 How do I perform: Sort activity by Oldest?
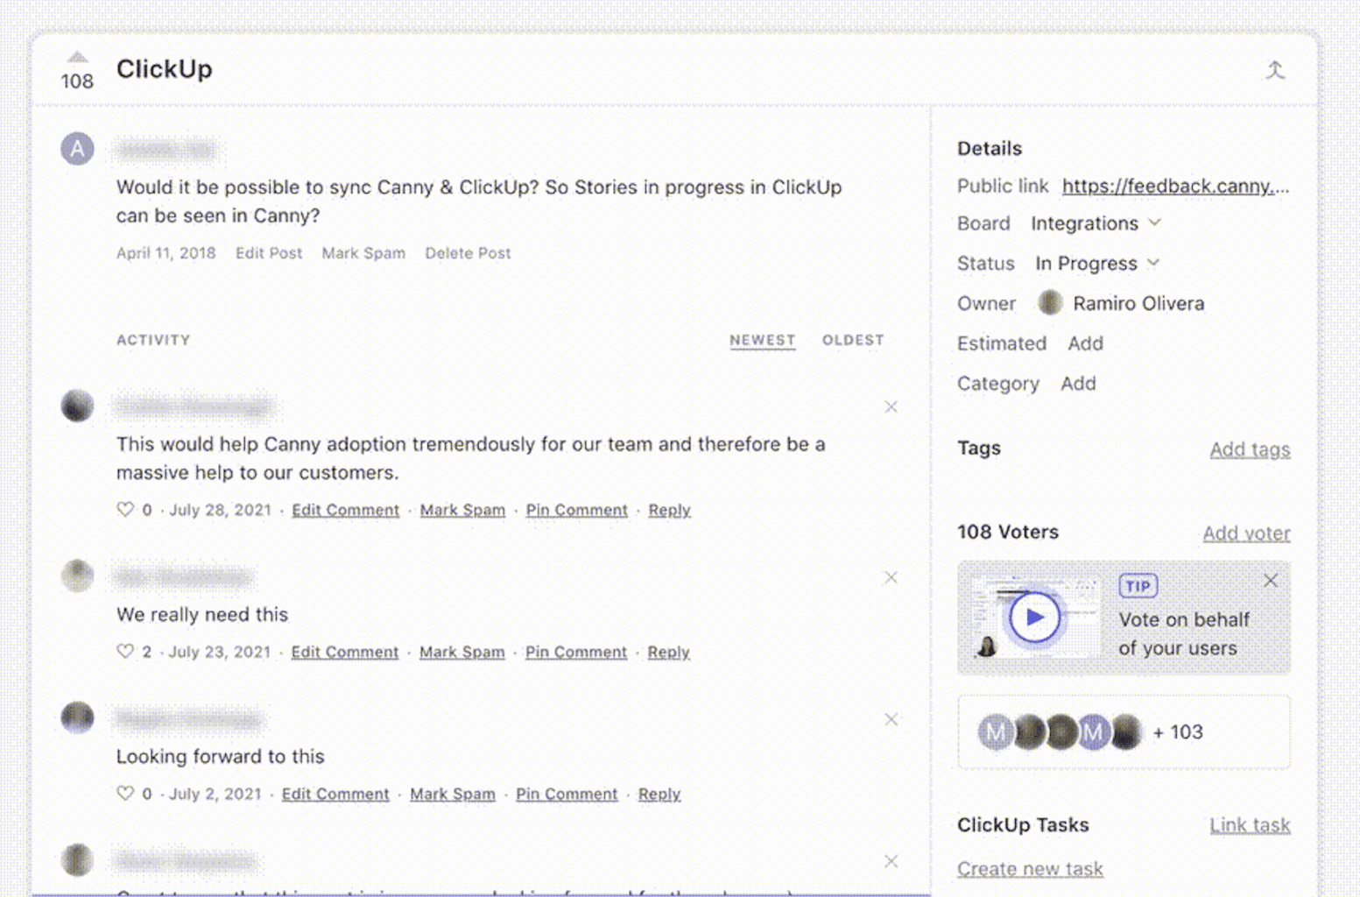click(x=852, y=340)
